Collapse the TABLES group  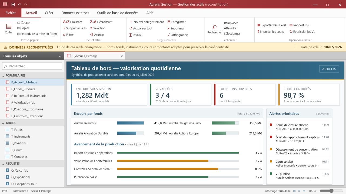tap(32, 123)
